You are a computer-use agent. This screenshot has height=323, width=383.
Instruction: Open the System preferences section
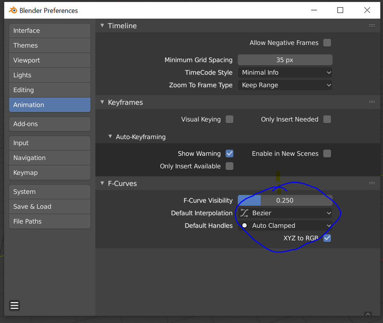[x=50, y=192]
